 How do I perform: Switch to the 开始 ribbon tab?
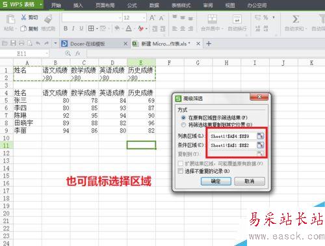coord(56,5)
